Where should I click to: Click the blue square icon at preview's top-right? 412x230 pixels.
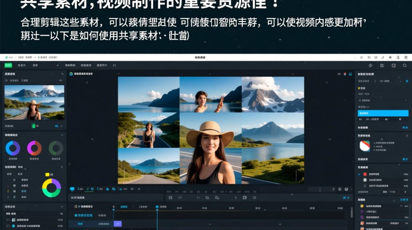tap(350, 74)
